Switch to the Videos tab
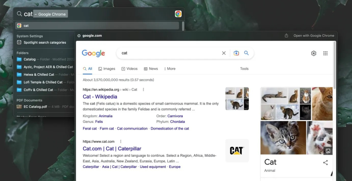Screen dimensions: 352x181 click(x=130, y=69)
